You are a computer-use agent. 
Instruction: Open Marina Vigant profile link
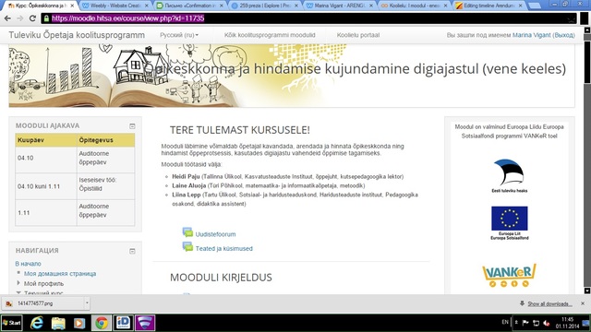click(x=532, y=35)
